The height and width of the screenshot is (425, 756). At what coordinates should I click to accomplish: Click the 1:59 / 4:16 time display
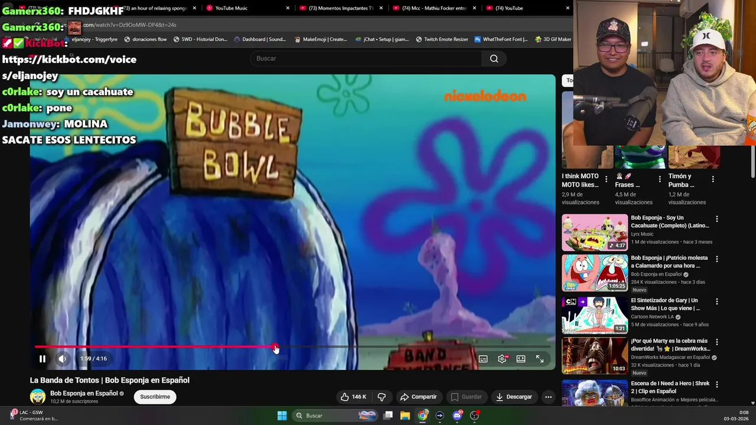coord(94,358)
